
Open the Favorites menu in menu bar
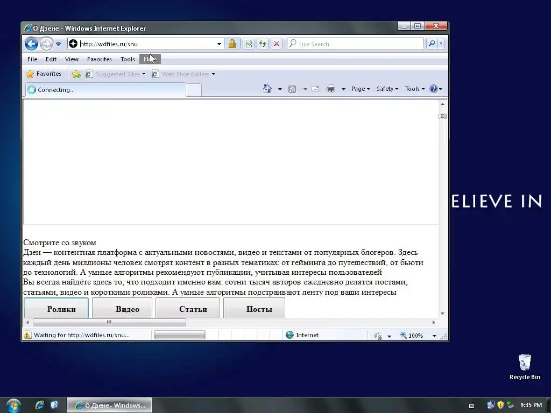point(100,59)
